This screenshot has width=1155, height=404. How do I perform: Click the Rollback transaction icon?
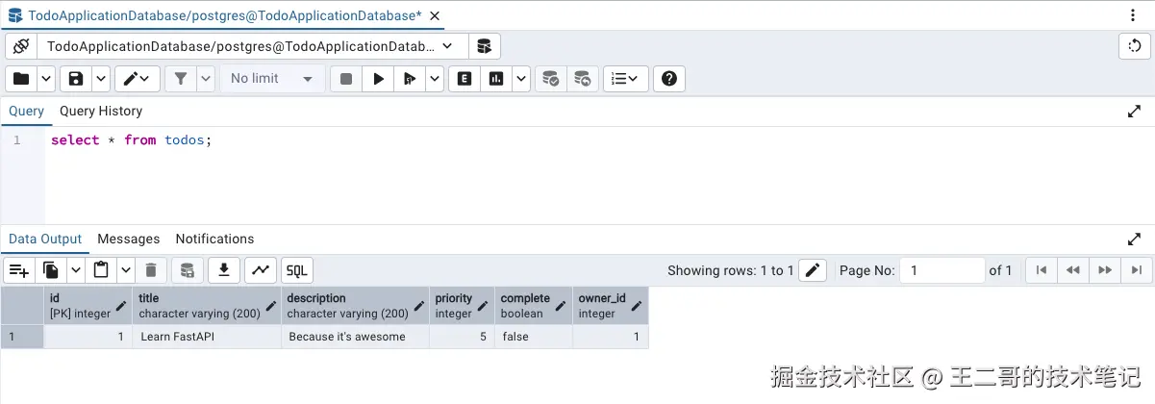coord(583,79)
